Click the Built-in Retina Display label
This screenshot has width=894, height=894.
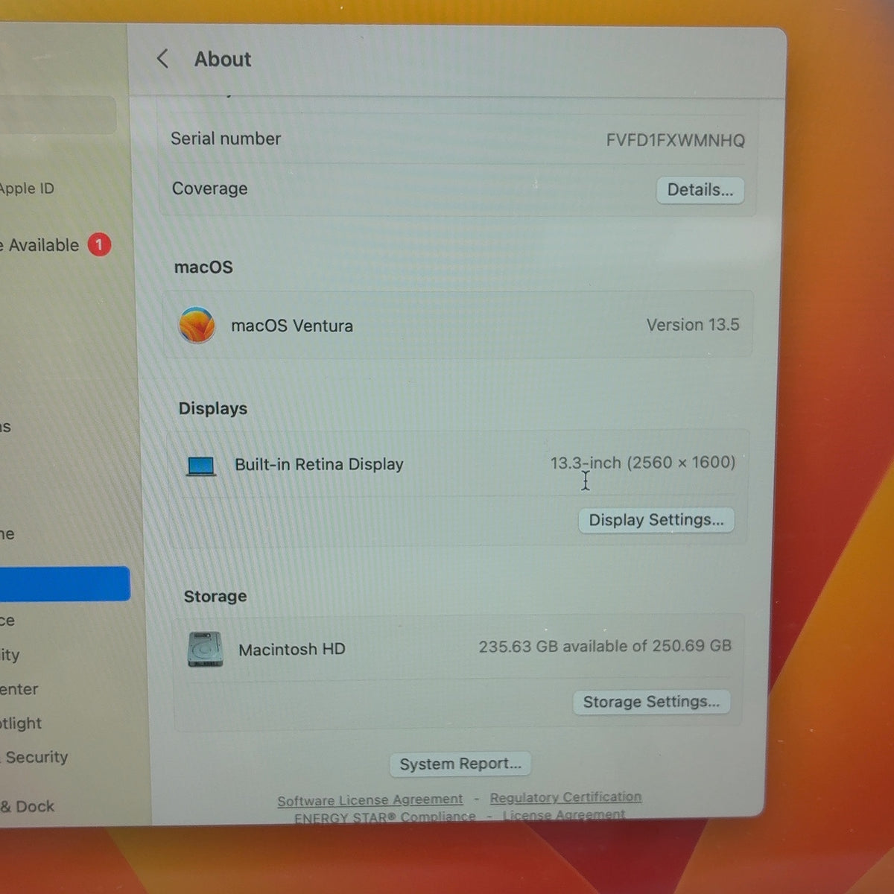[319, 464]
